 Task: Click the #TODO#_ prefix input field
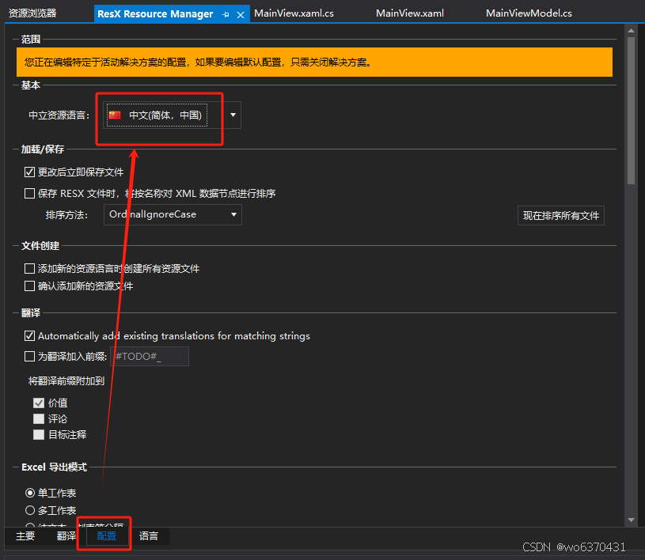click(x=150, y=356)
